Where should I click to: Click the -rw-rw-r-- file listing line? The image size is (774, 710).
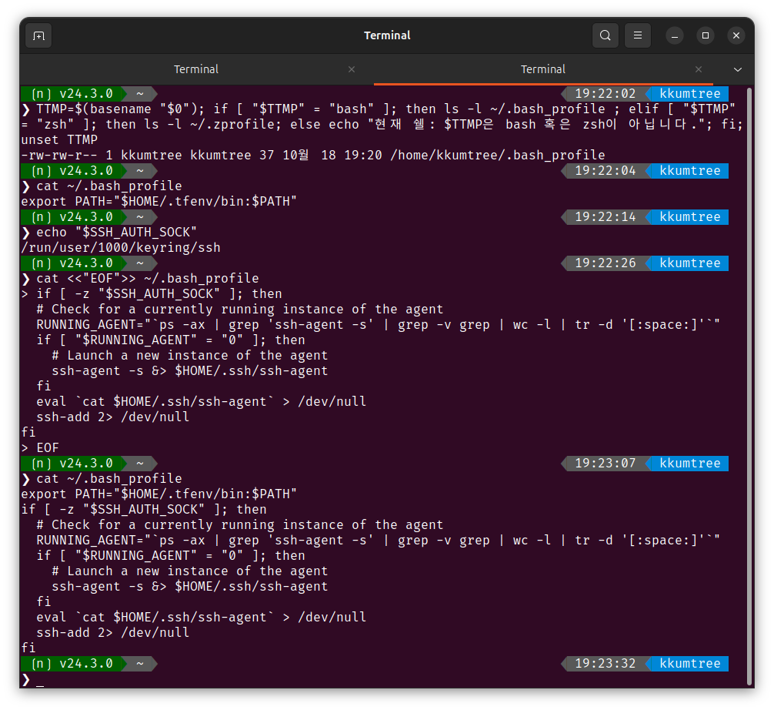313,155
